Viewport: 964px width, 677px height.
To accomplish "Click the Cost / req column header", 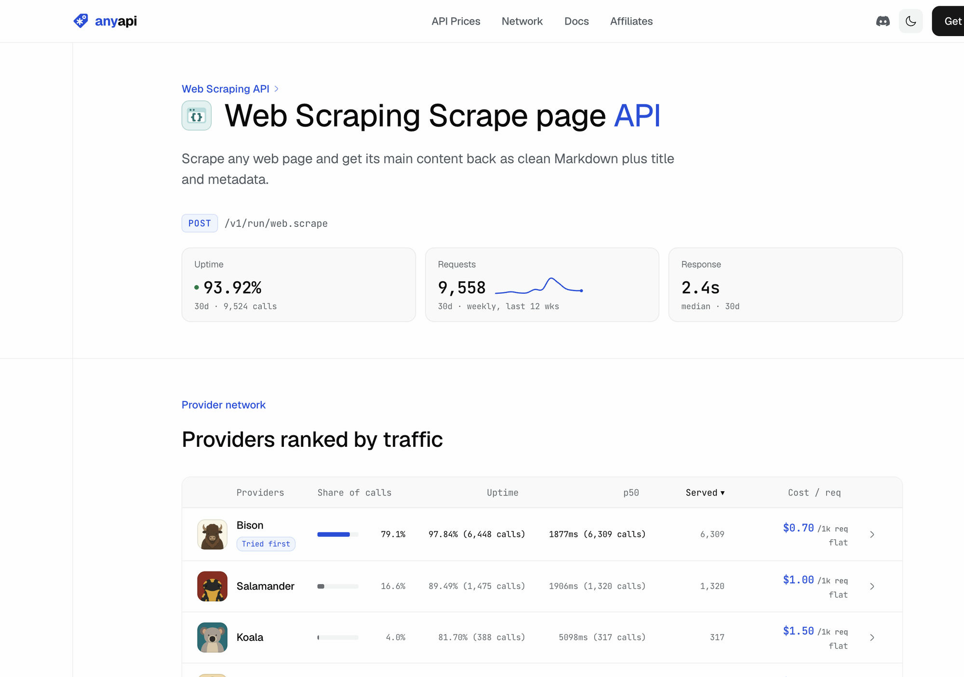I will [814, 493].
